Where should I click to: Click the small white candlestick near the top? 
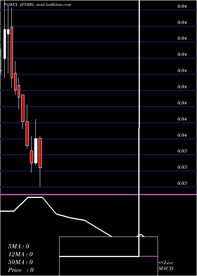[x=8, y=32]
